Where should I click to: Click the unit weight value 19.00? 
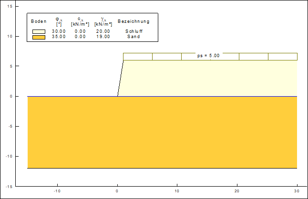pos(103,37)
